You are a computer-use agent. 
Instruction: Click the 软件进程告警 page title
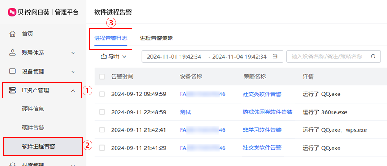coord(113,12)
